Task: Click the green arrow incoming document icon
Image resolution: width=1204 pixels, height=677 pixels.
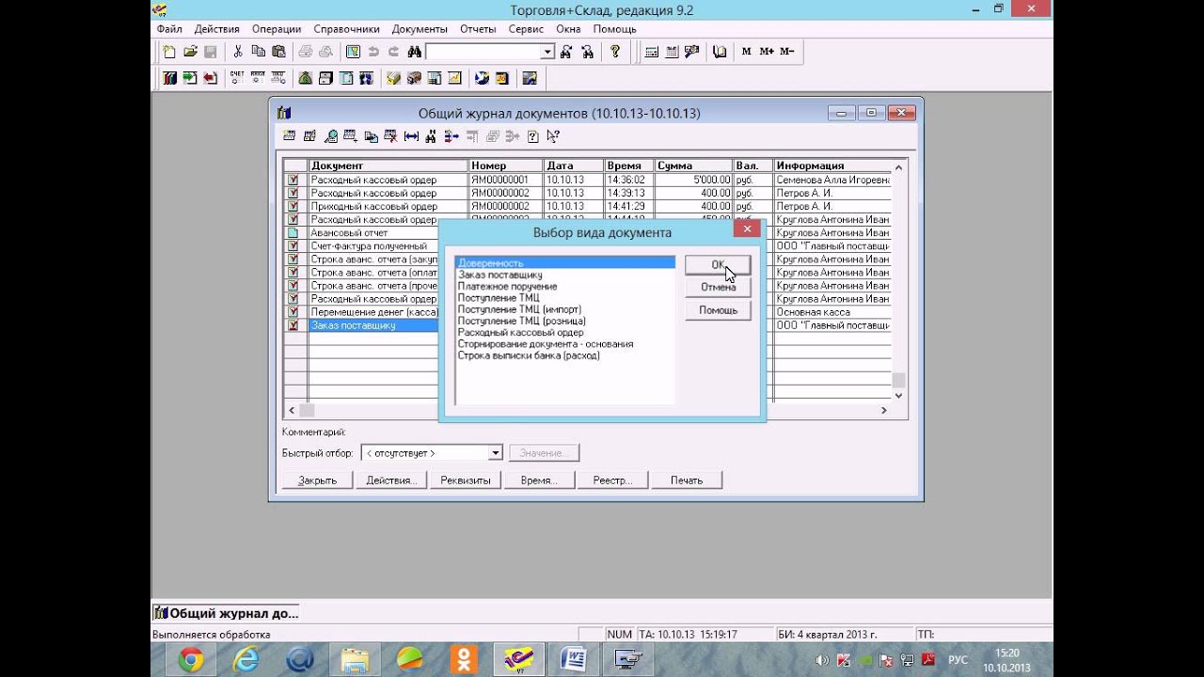Action: (190, 78)
